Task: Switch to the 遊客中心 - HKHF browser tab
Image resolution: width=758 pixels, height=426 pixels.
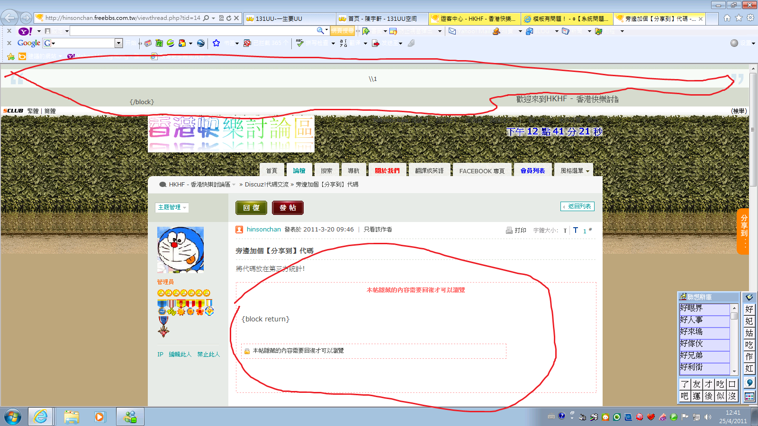Action: click(475, 18)
